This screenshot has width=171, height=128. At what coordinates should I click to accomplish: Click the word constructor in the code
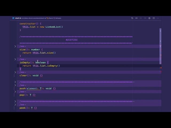click(x=28, y=24)
